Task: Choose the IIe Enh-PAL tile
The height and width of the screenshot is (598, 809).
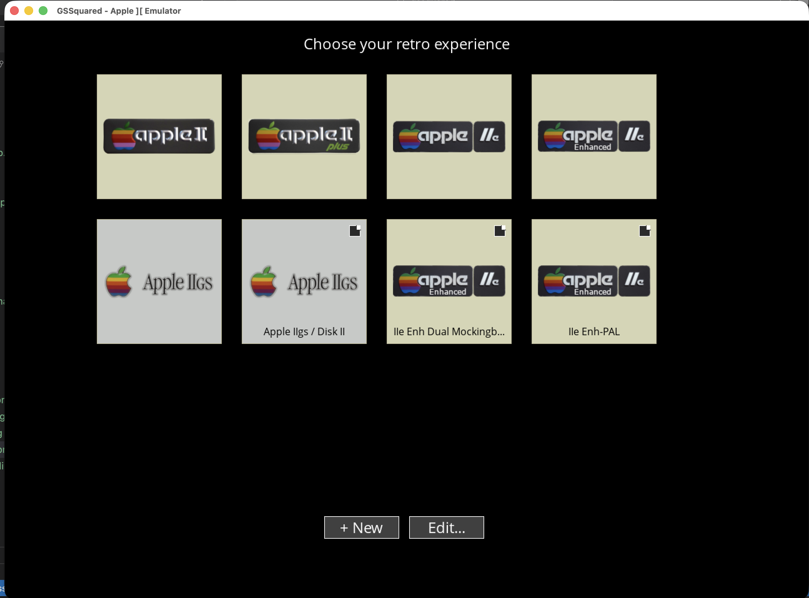Action: click(x=594, y=281)
